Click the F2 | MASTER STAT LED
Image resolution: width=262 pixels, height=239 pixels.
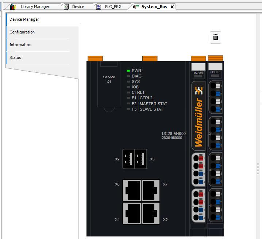pyautogui.click(x=128, y=104)
